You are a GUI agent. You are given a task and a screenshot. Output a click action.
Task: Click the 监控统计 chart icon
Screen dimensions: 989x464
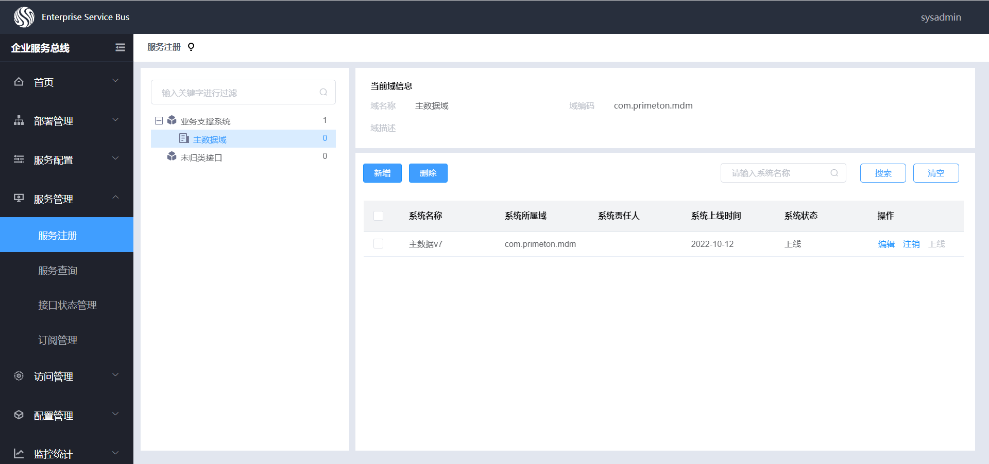click(x=19, y=454)
